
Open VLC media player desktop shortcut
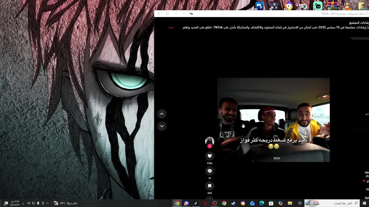point(347,6)
